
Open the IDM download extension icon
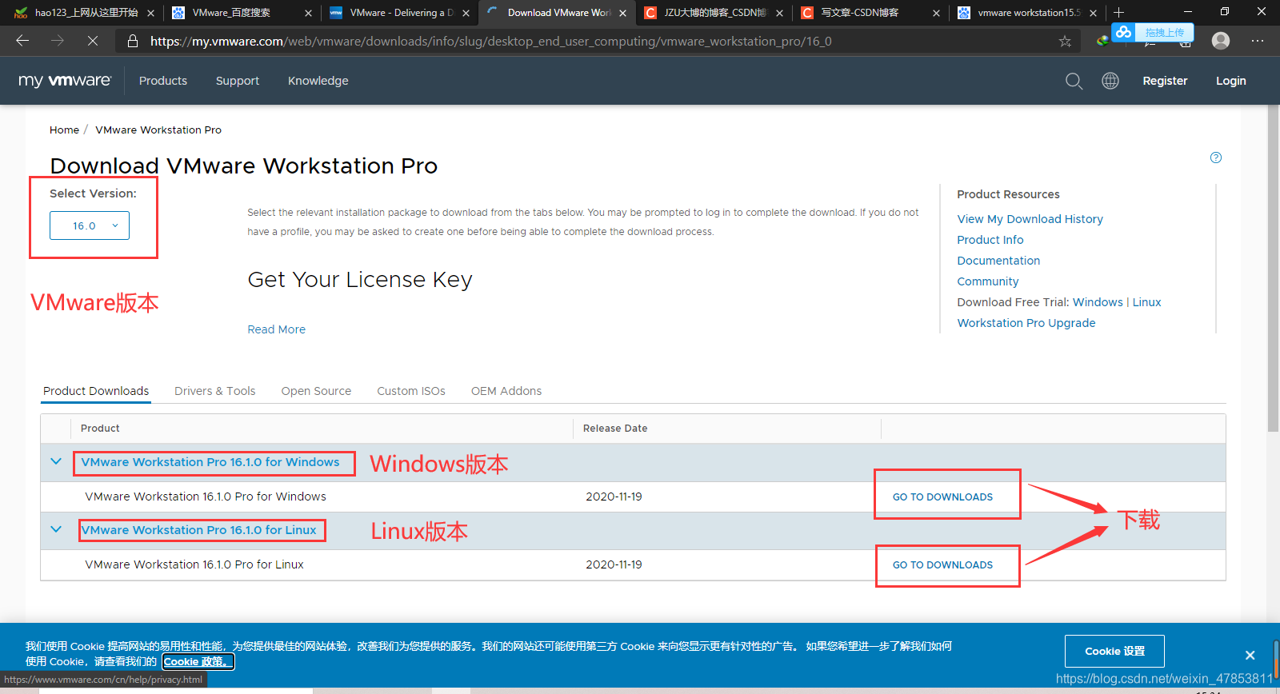pos(1103,41)
